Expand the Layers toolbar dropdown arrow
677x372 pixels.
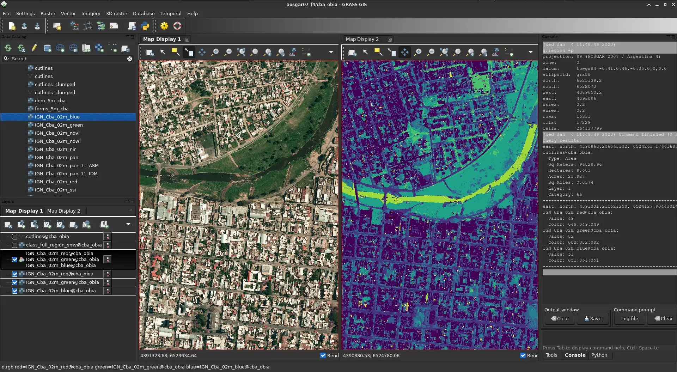point(128,224)
